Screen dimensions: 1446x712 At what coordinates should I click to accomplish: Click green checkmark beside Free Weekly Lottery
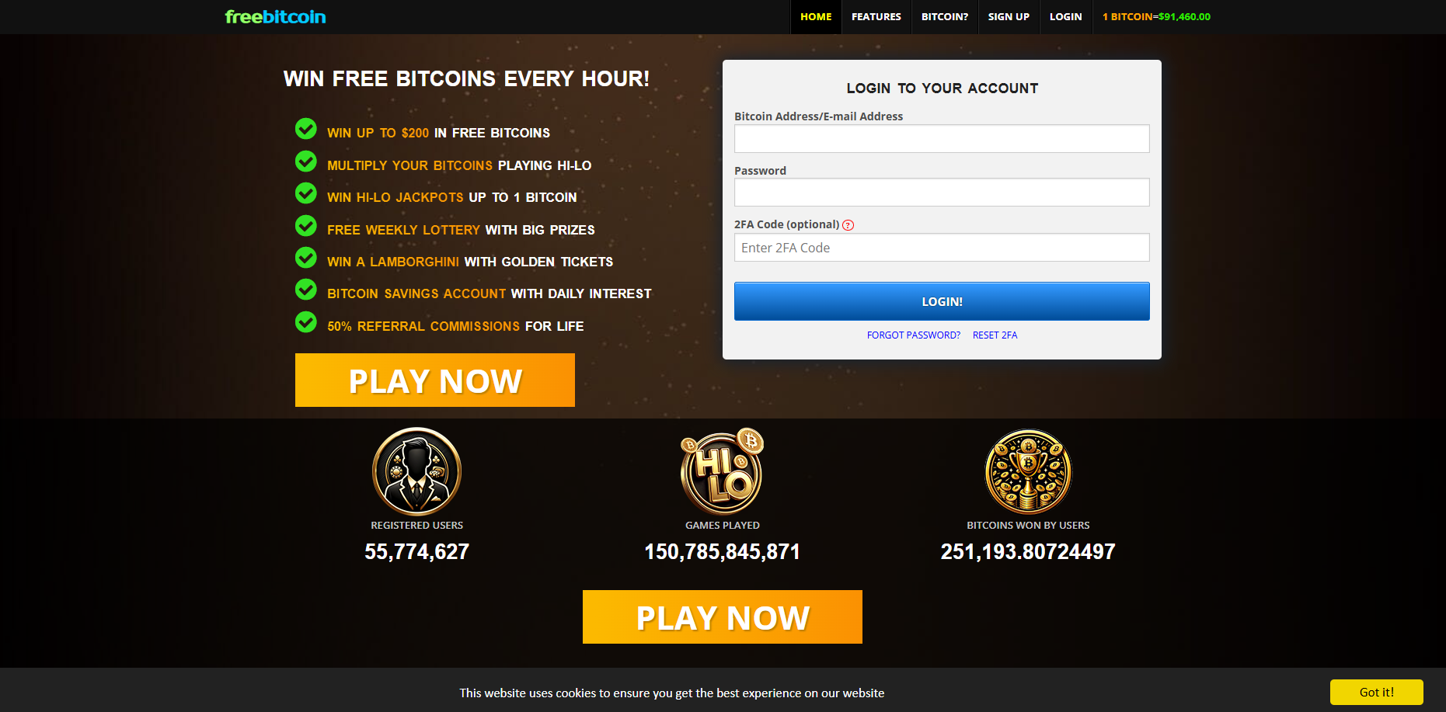(x=306, y=225)
